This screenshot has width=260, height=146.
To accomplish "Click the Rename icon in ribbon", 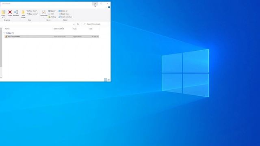I will click(16, 13).
